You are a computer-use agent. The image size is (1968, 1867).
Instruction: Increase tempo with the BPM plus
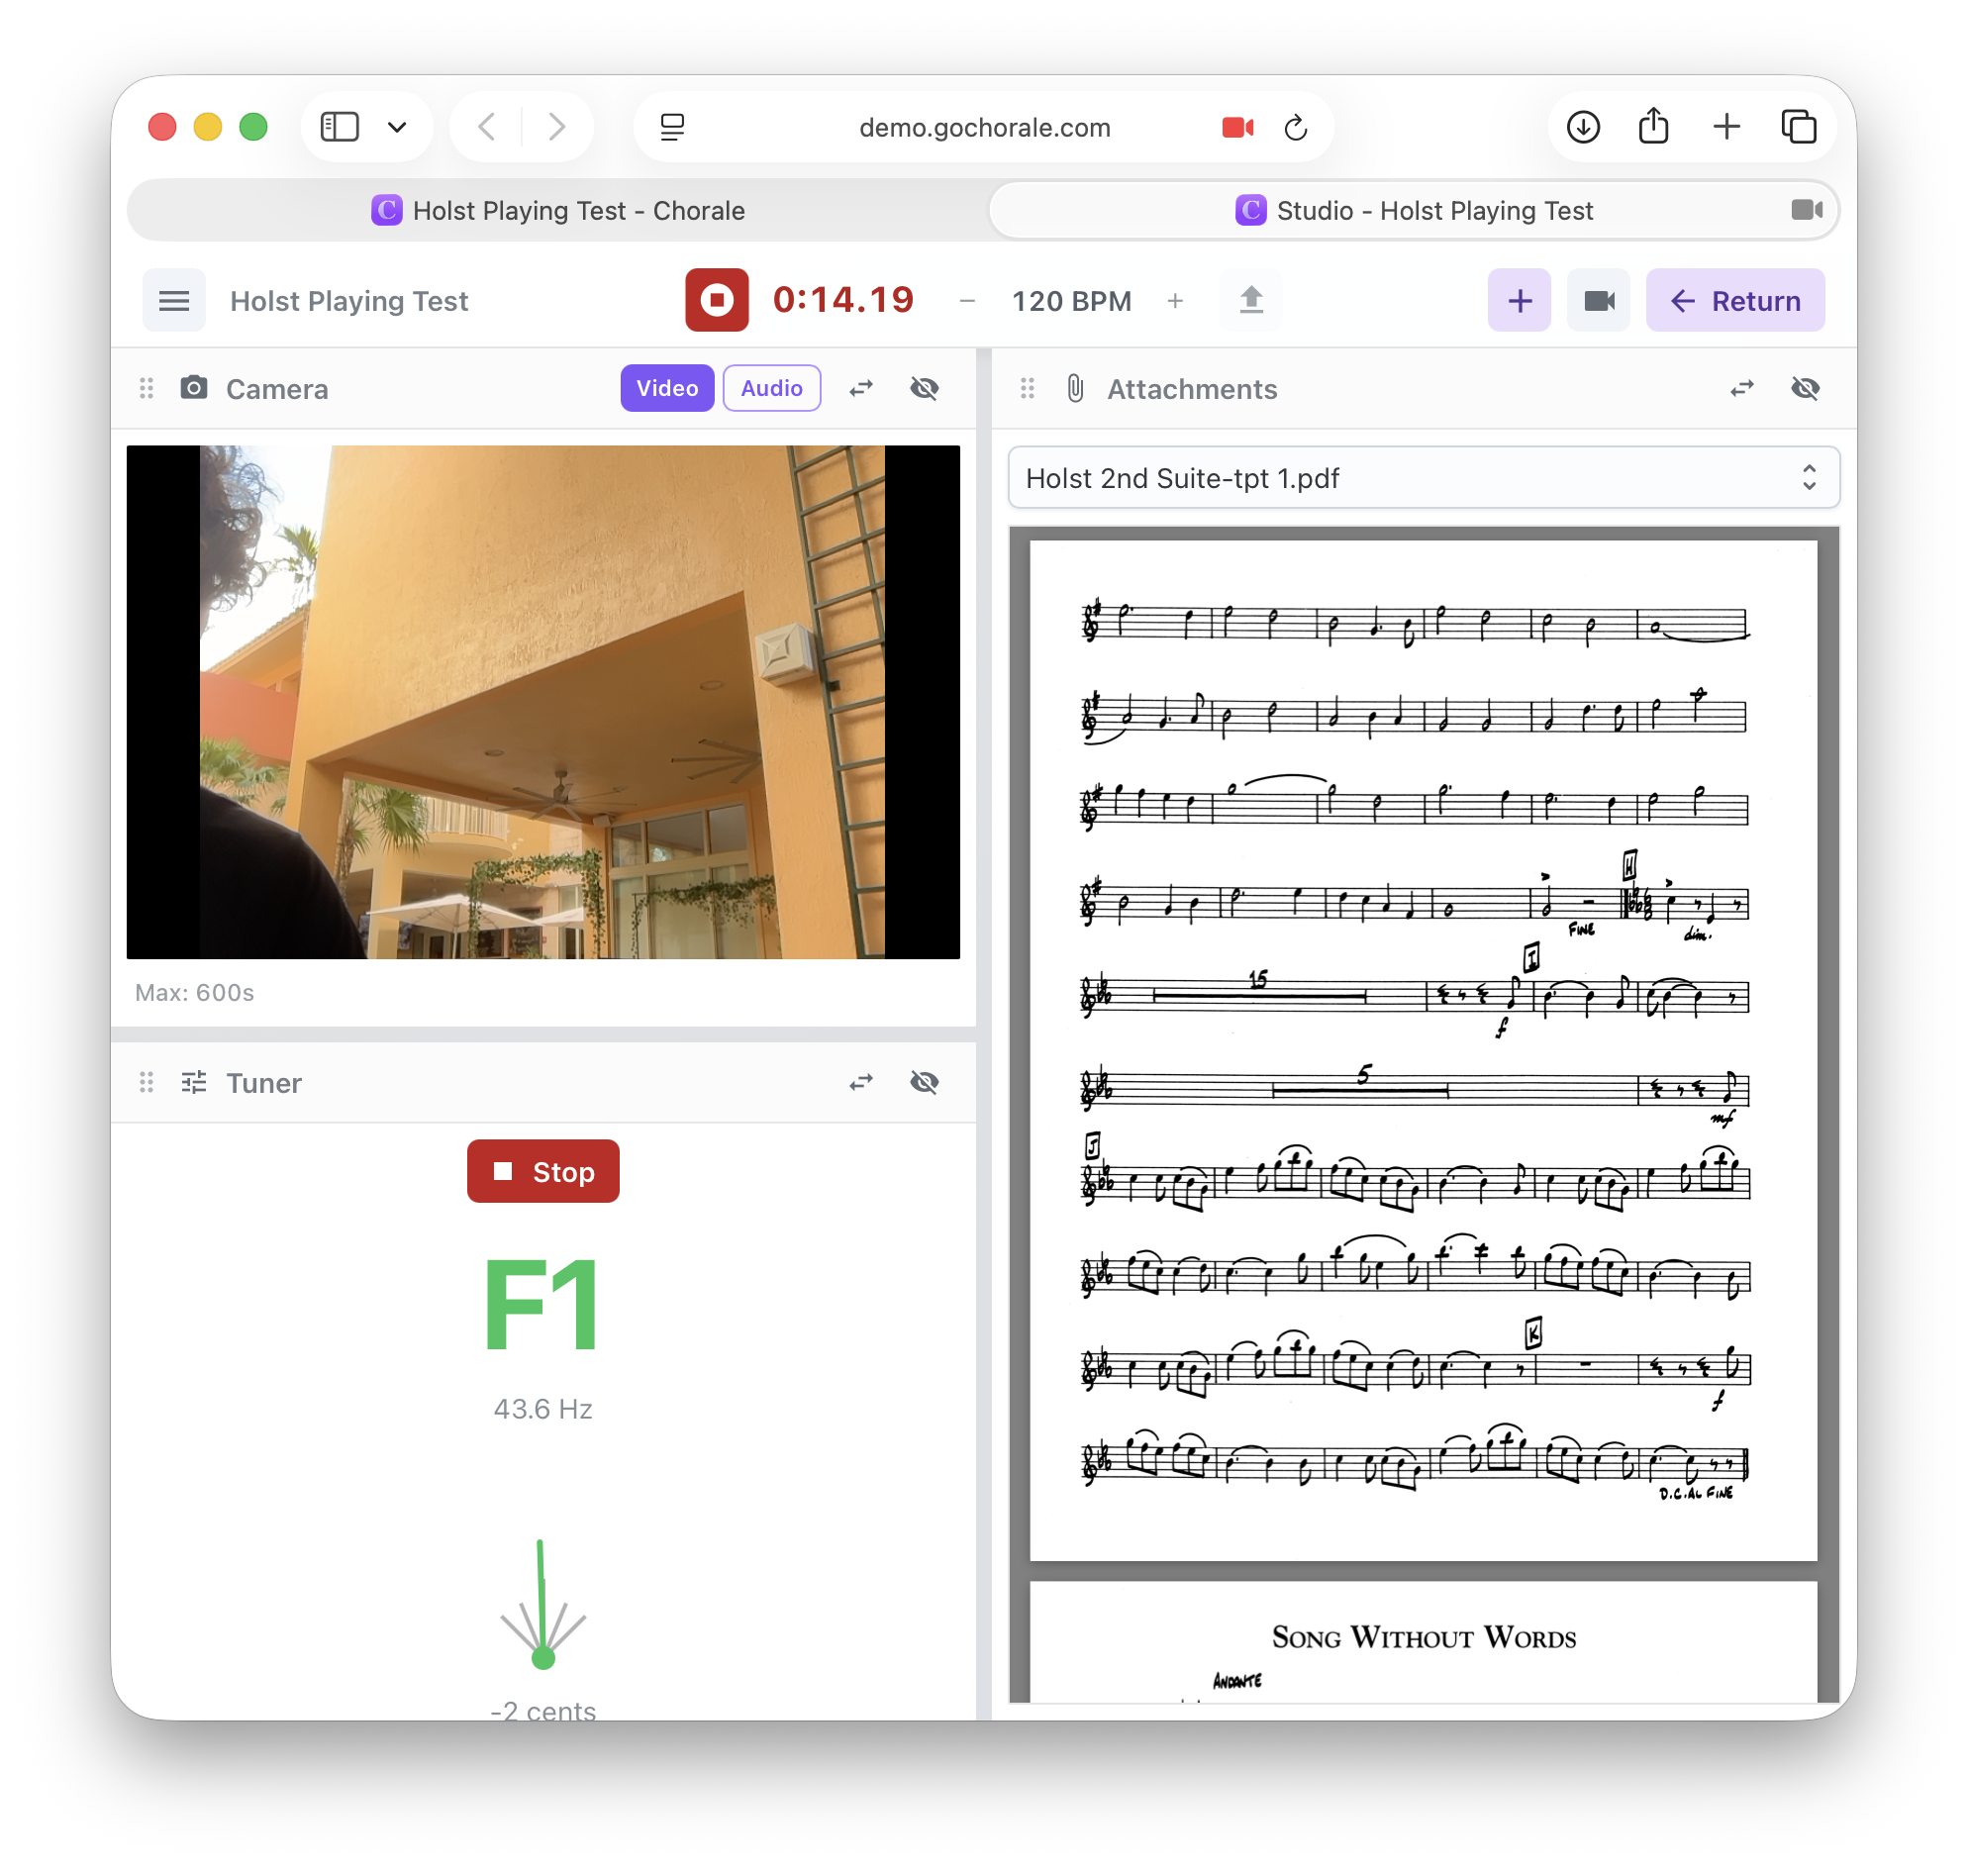[1175, 301]
